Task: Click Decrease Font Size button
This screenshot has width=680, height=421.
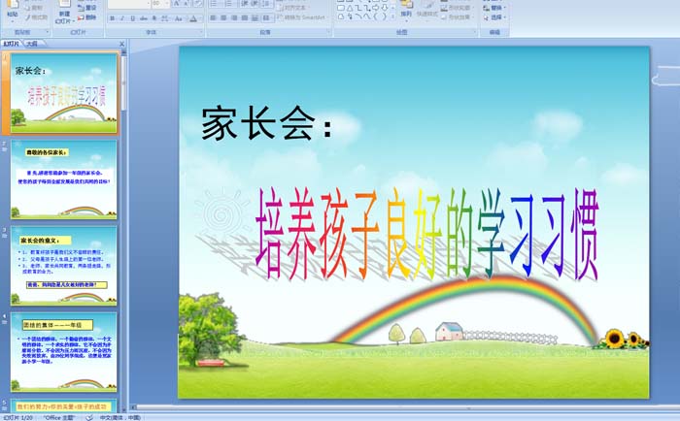Action: (x=186, y=4)
